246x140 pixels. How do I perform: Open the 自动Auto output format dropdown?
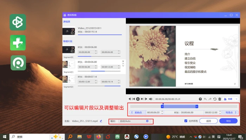click(135, 121)
